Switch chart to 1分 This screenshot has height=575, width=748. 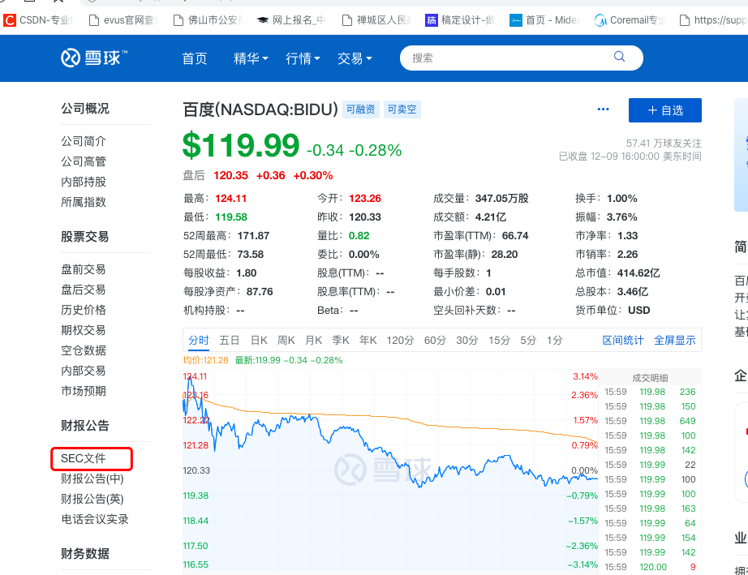tap(555, 340)
